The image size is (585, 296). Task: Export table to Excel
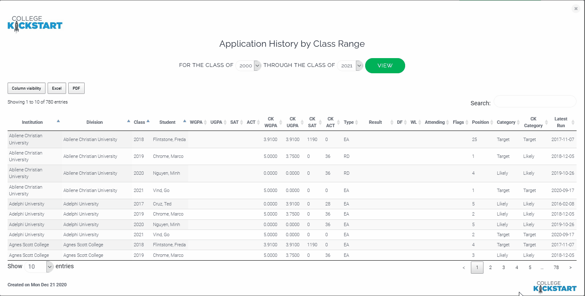point(57,88)
